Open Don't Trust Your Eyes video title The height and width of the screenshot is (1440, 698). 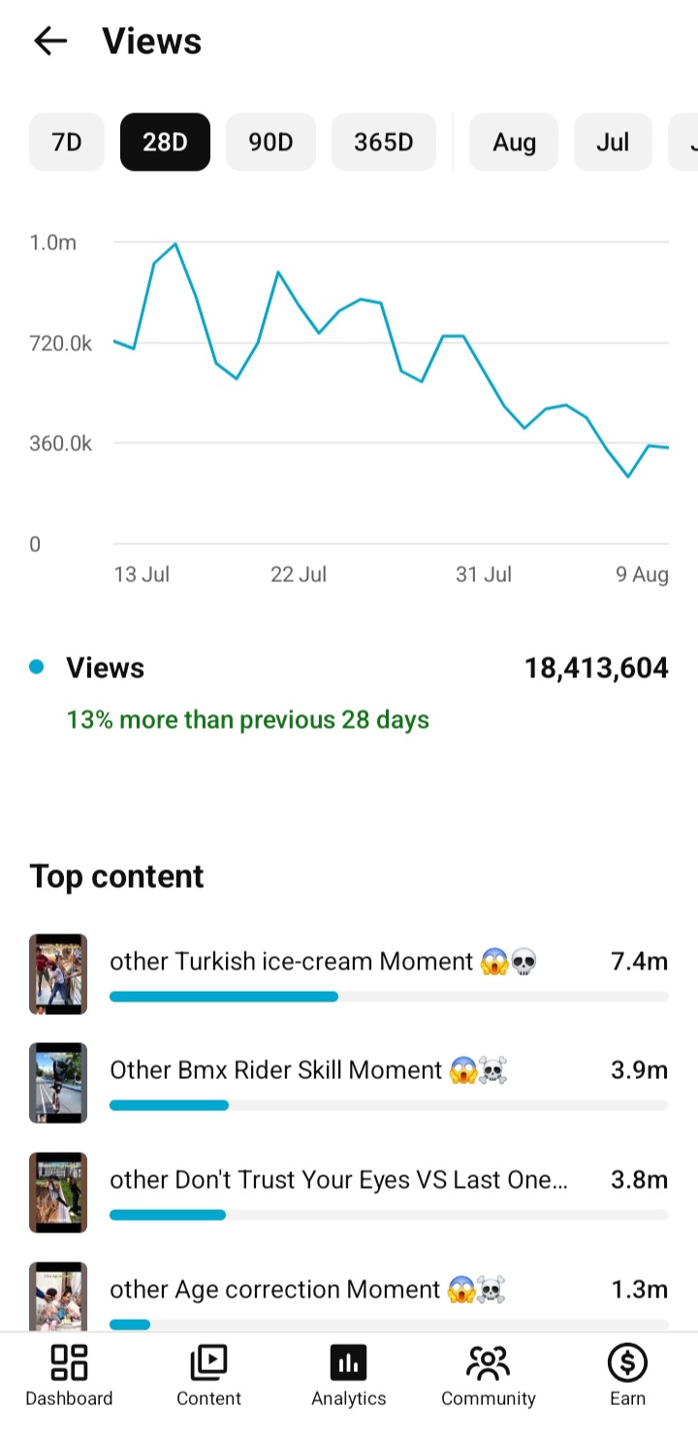[338, 1180]
